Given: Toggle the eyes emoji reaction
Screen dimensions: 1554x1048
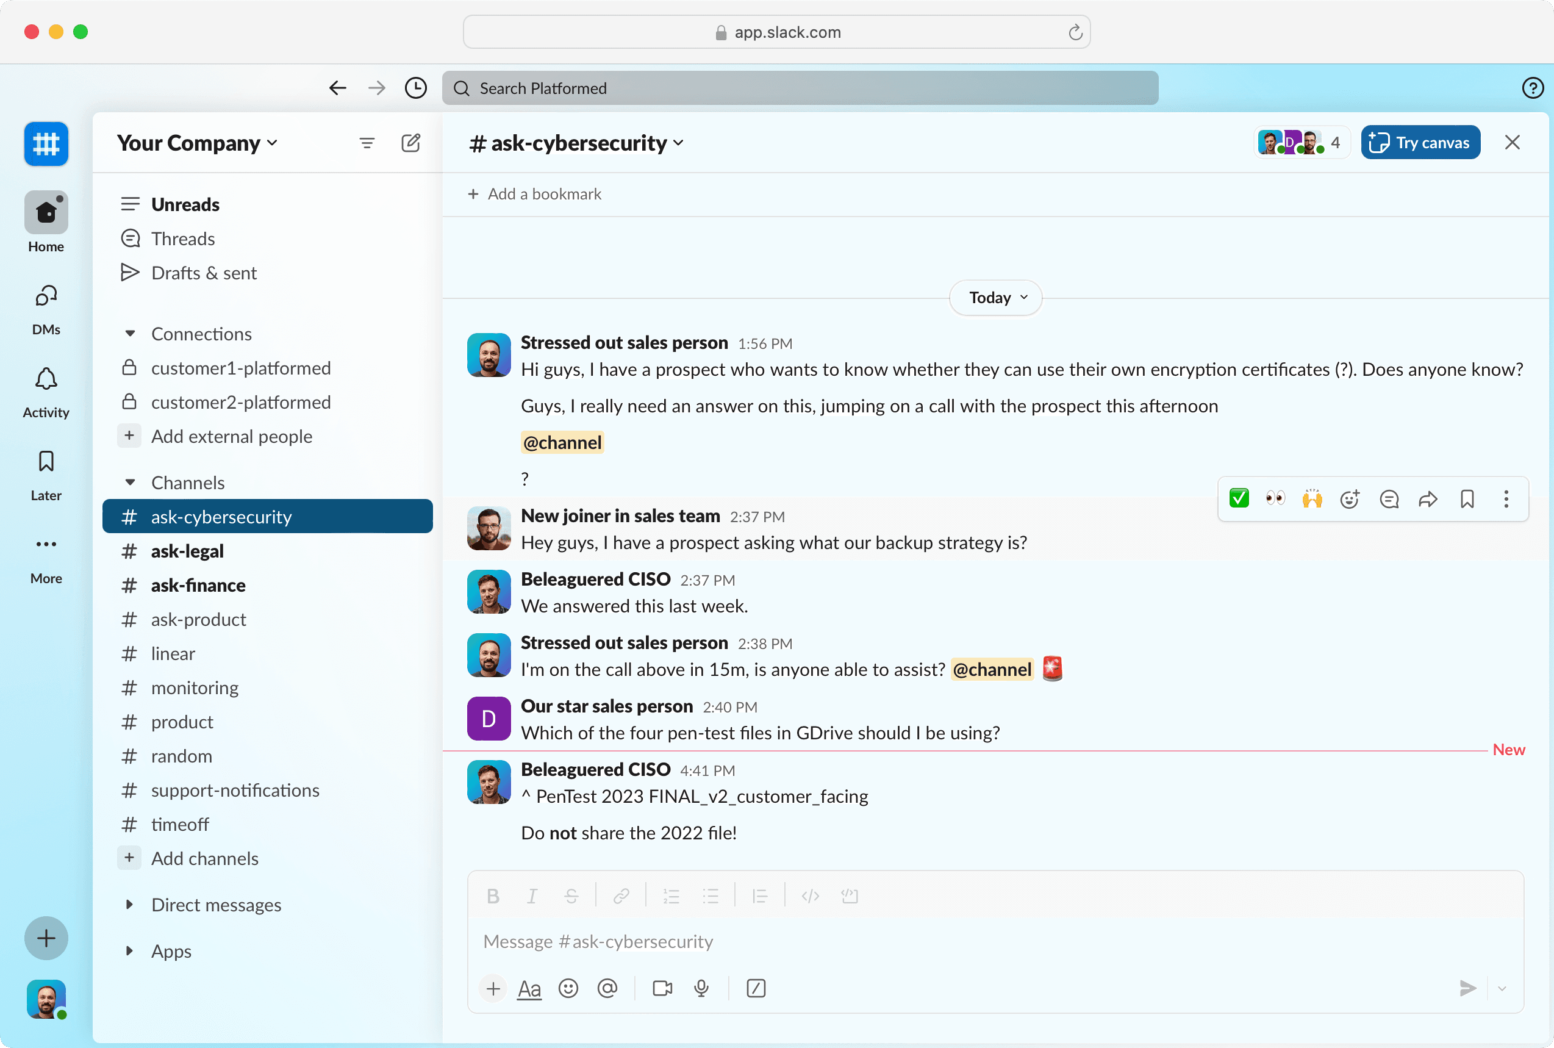Looking at the screenshot, I should tap(1275, 498).
